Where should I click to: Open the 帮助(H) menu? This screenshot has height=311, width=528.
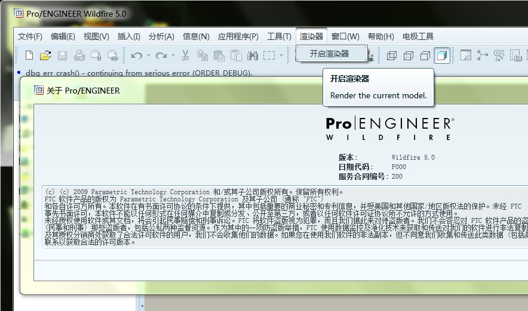(381, 36)
